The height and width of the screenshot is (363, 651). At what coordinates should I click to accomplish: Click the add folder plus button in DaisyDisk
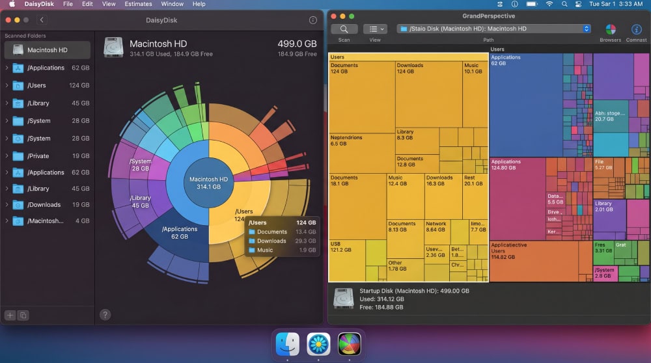(x=10, y=316)
